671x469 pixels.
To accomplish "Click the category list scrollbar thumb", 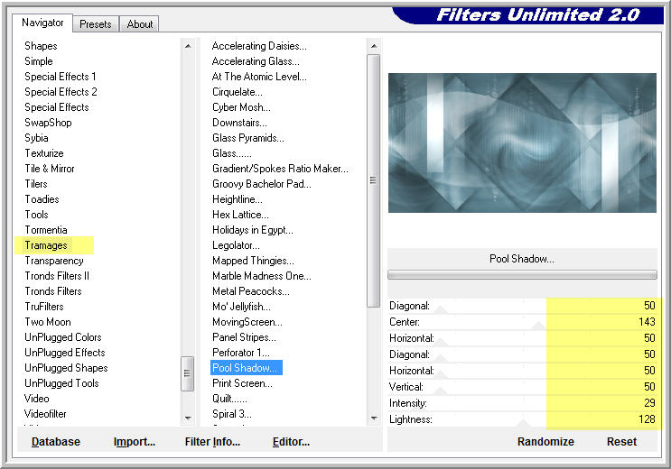I will click(188, 373).
